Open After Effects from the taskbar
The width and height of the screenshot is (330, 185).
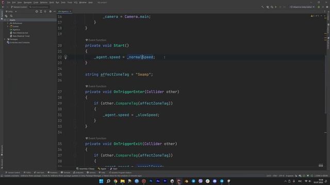pos(158,181)
